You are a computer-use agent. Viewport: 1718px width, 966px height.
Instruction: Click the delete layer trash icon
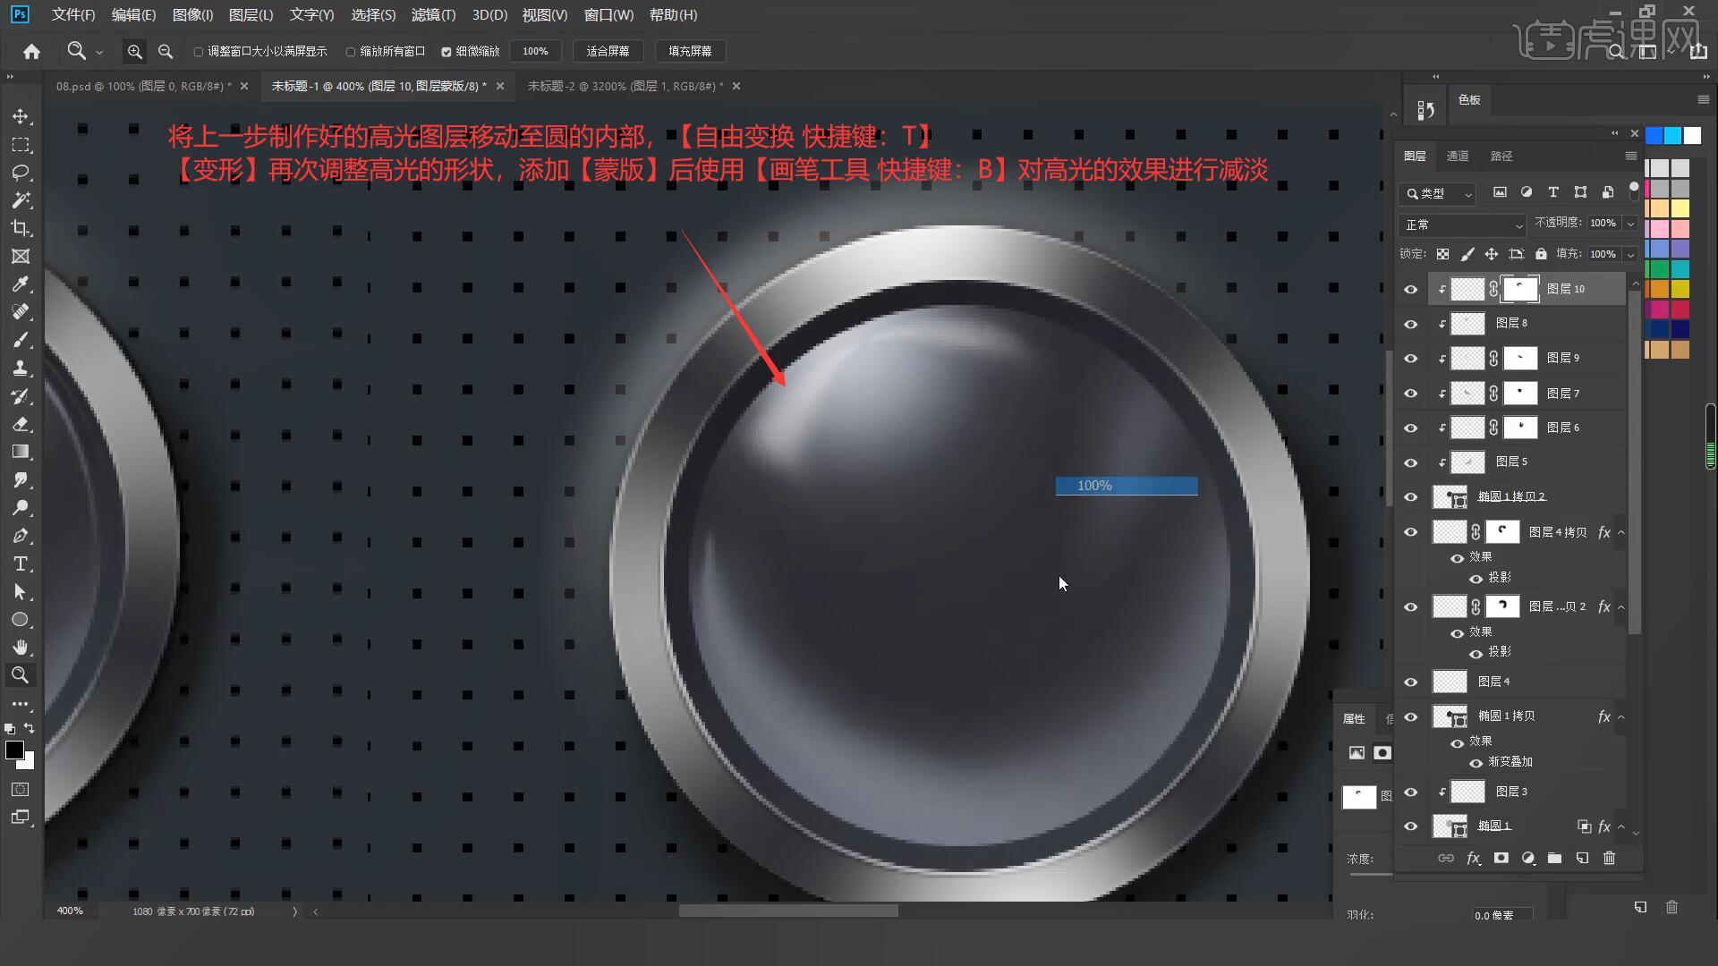click(1609, 858)
